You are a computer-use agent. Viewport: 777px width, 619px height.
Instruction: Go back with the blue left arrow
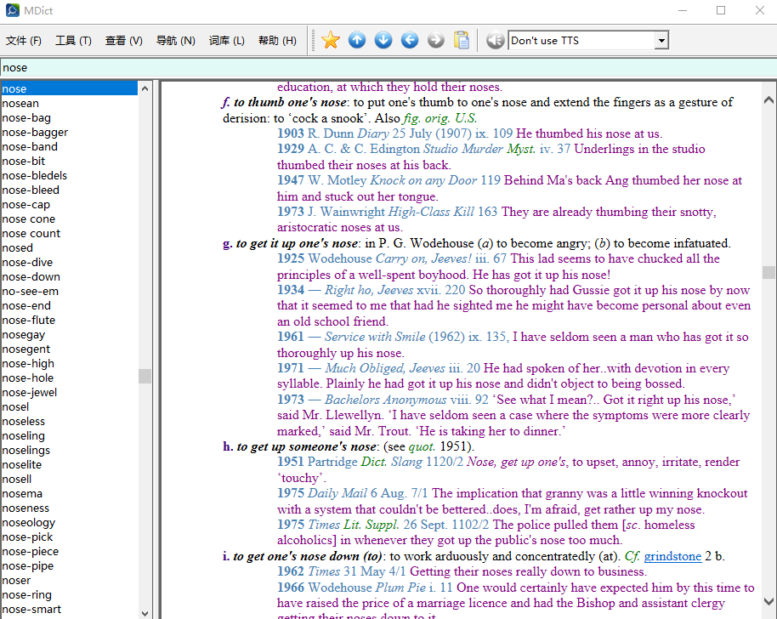tap(410, 40)
